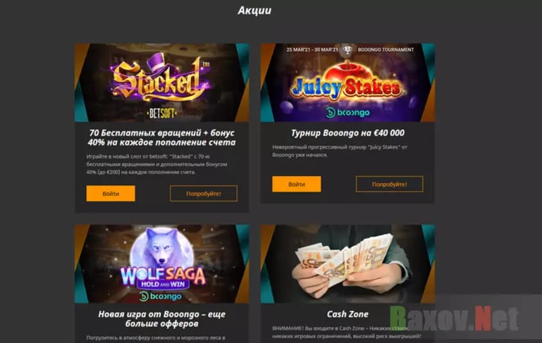Click the Wolf Saga Hold and Win banner
This screenshot has height=343, width=542.
click(x=162, y=264)
